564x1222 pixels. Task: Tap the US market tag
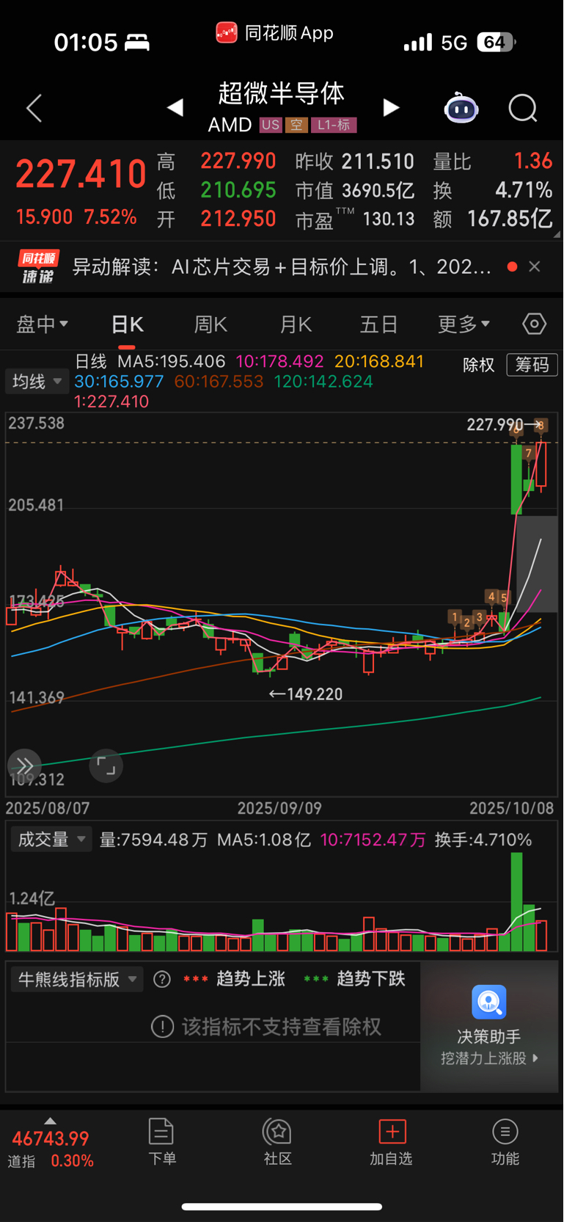(x=271, y=125)
